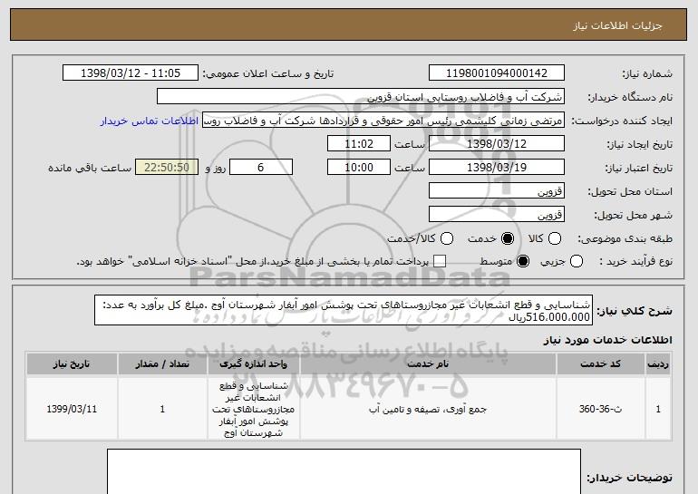This screenshot has height=494, width=698.
Task: Click the creation date field 1398/03/12
Action: pos(497,144)
